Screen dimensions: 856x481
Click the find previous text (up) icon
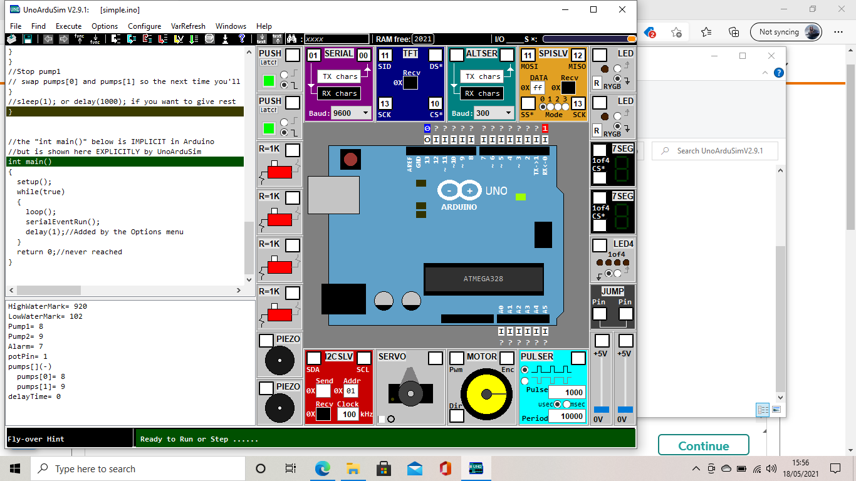point(277,39)
